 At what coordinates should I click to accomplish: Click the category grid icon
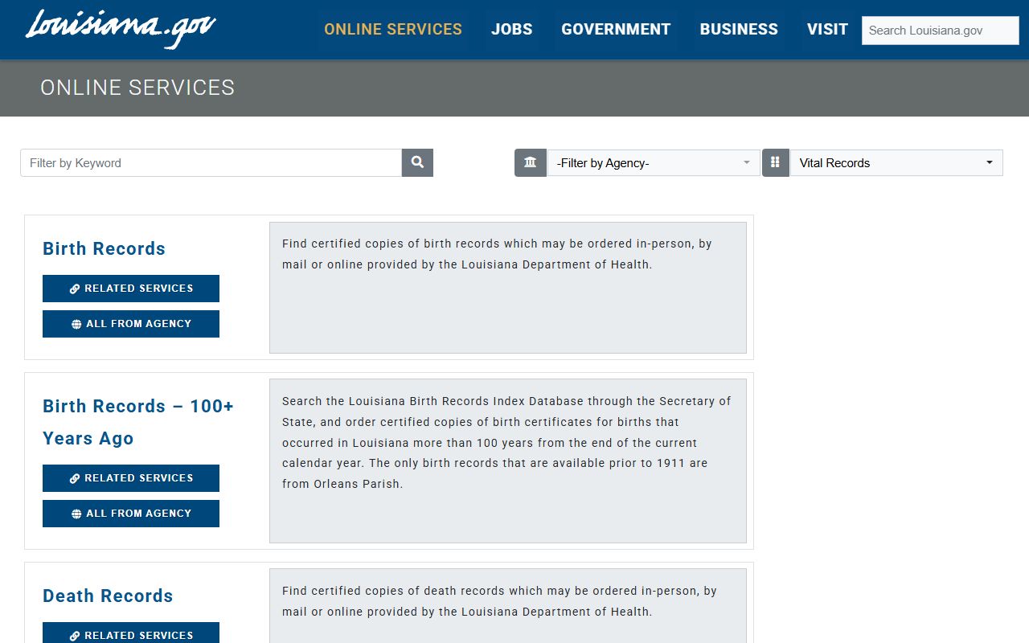click(x=776, y=162)
